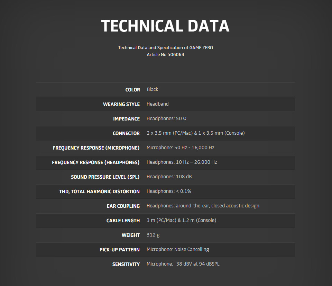Select the 3.5 mm connector description
Viewport: 332px width, 286px height.
[196, 133]
